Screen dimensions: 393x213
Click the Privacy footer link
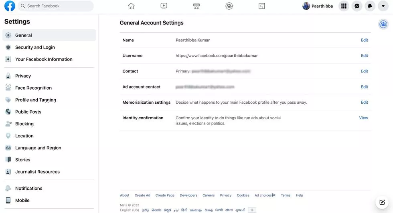(225, 195)
